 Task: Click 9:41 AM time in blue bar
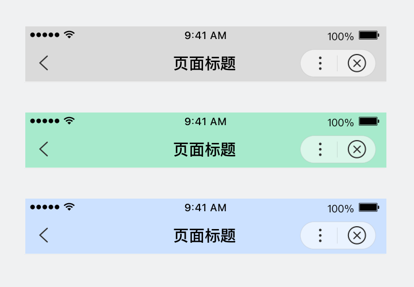205,208
